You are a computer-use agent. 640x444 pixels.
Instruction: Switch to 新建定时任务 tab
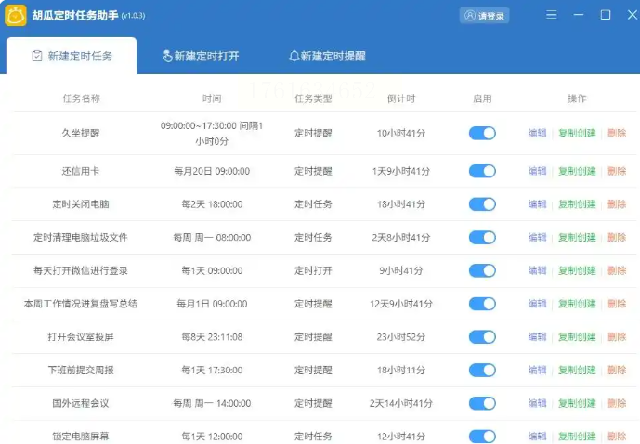click(x=72, y=56)
